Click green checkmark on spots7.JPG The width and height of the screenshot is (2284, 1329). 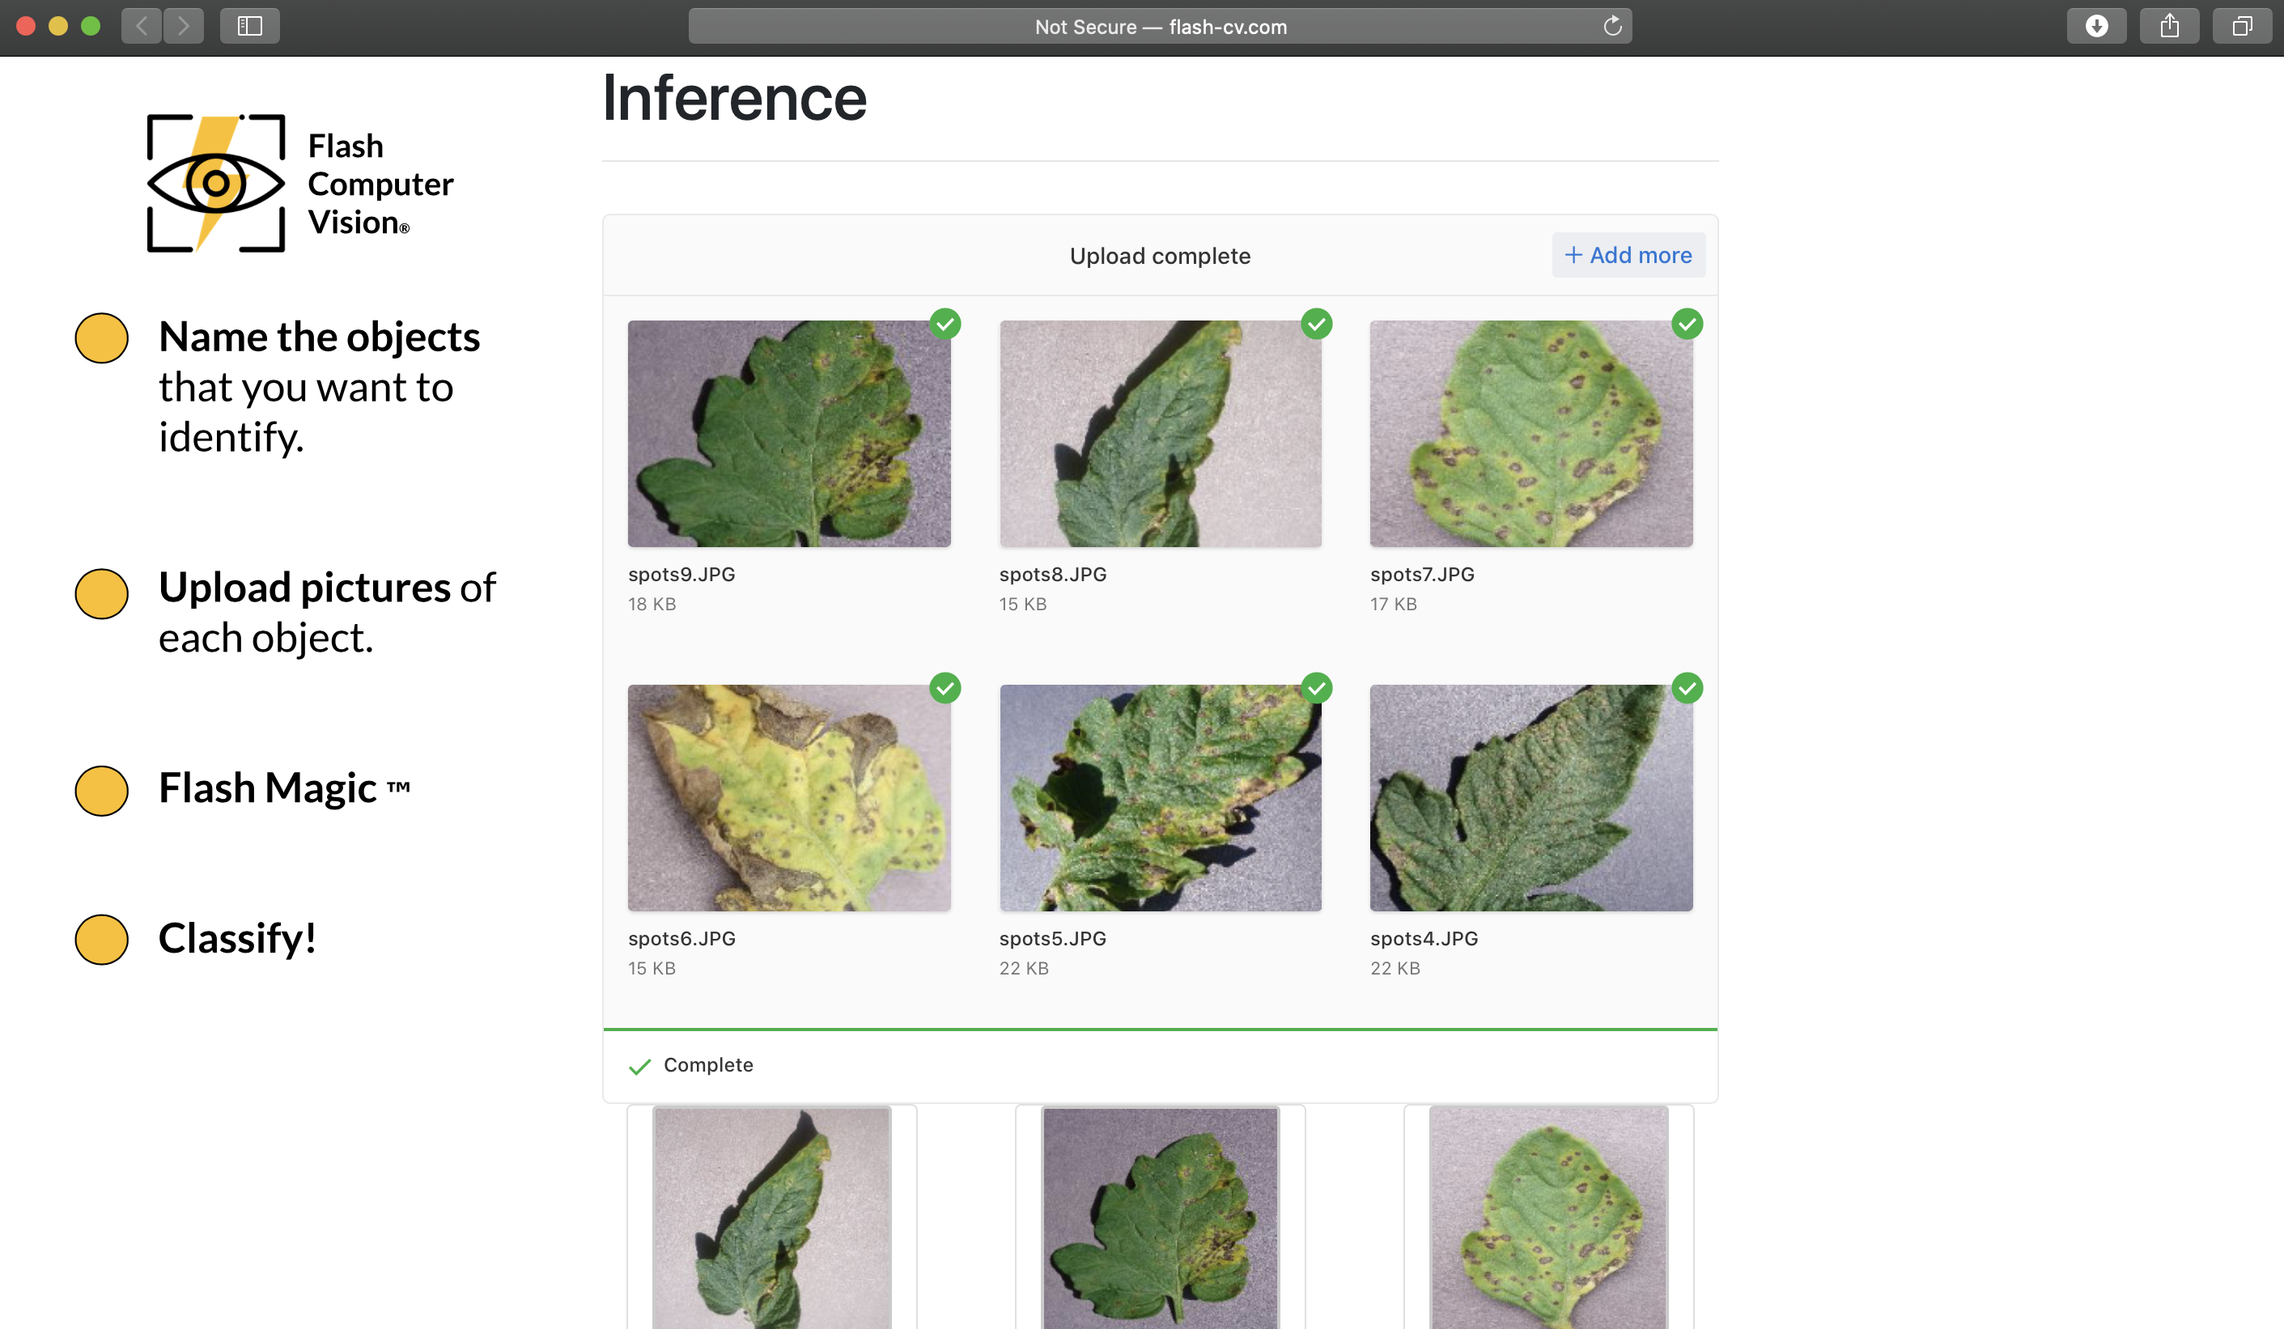[1686, 324]
